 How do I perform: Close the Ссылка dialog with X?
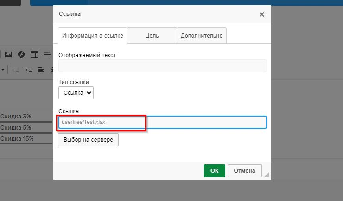[x=261, y=14]
